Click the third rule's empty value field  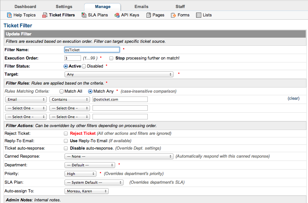coord(120,117)
